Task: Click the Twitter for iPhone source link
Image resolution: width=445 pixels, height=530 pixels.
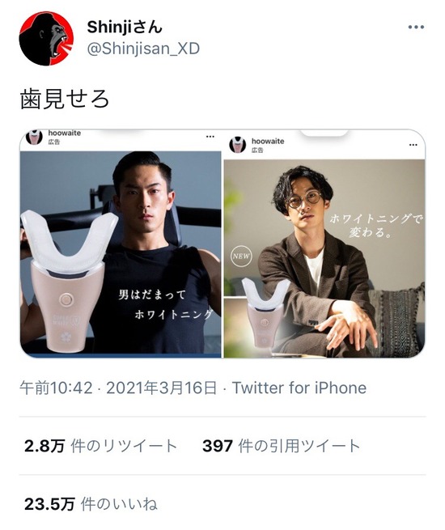Action: point(299,388)
